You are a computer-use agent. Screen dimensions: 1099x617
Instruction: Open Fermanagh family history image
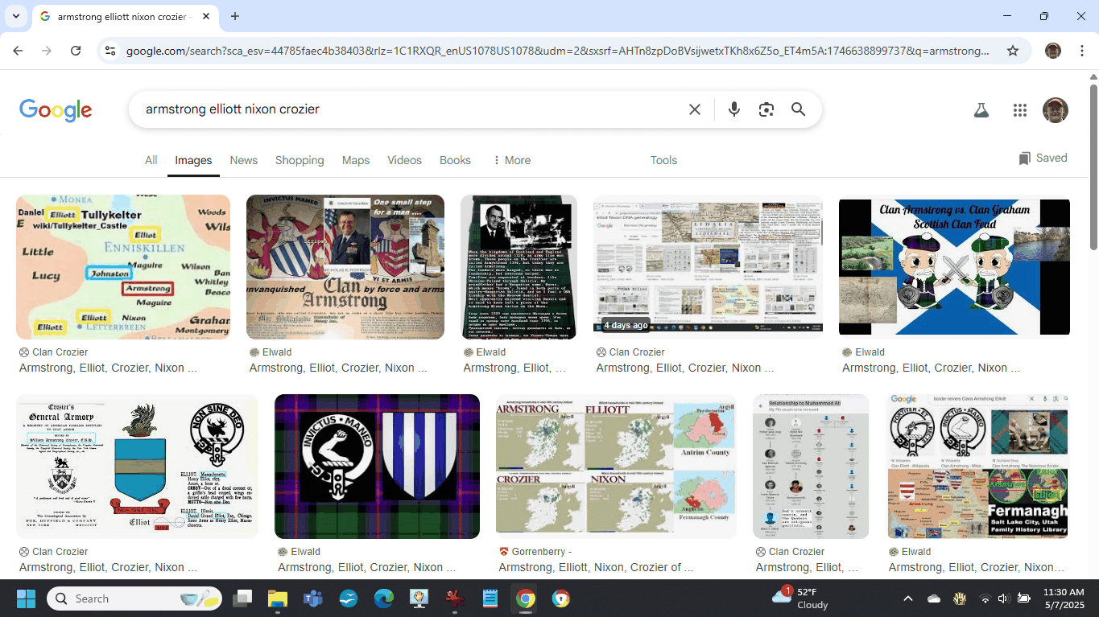click(977, 467)
